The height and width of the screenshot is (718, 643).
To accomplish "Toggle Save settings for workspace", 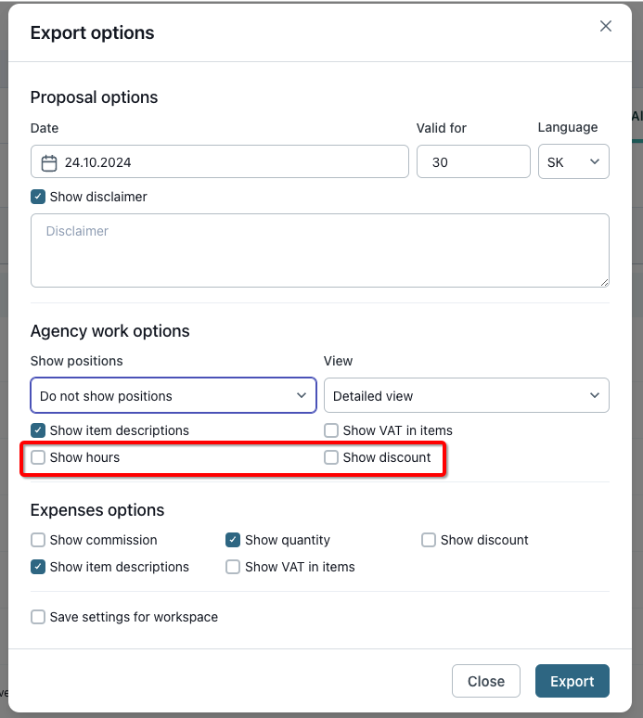I will click(38, 617).
